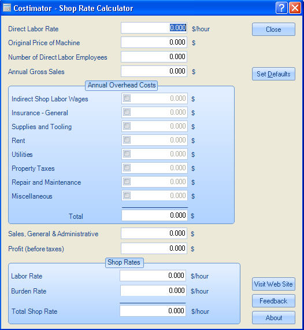This screenshot has width=304, height=330.
Task: Click the Miscellaneous label
Action: 32,196
